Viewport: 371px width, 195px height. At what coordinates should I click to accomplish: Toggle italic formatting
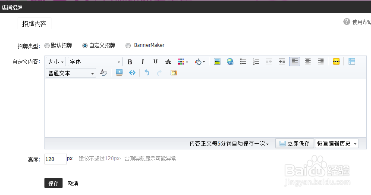pyautogui.click(x=142, y=62)
